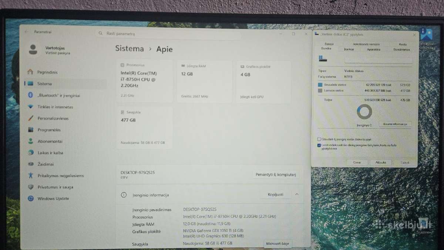Viewport: 444px width, 250px height.
Task: Click "Įdiegti keli GPU" text
Action: click(x=252, y=97)
